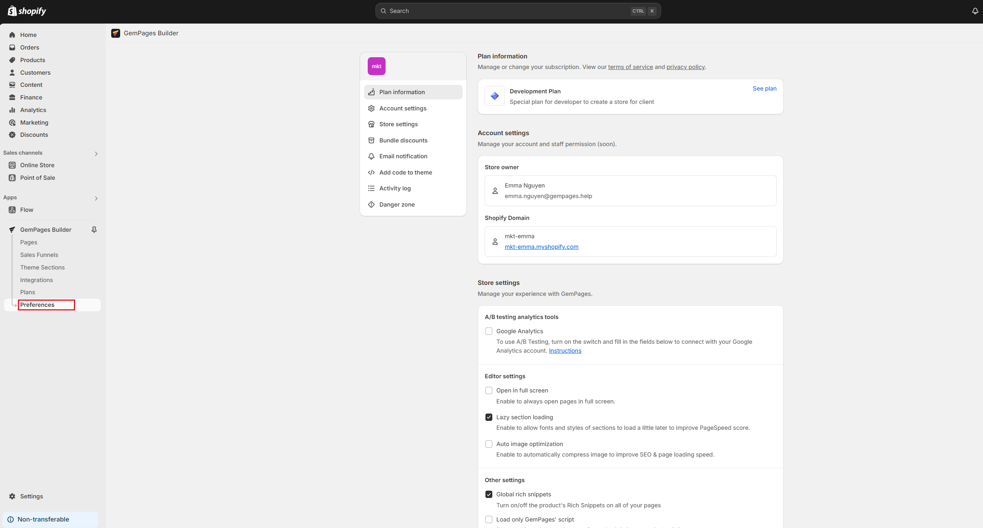Click the Shopify logo
The height and width of the screenshot is (528, 983).
[27, 11]
